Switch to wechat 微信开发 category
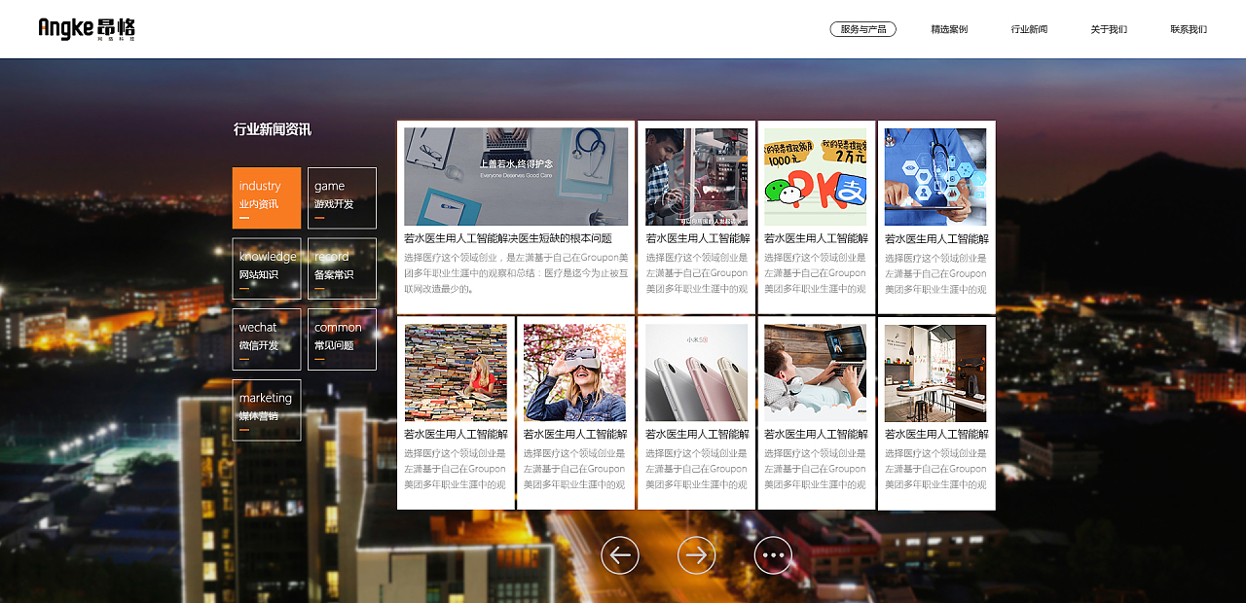The height and width of the screenshot is (603, 1246). [267, 339]
